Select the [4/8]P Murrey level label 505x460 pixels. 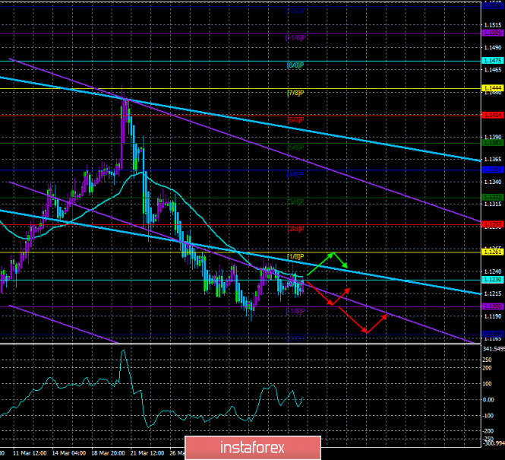click(x=295, y=175)
